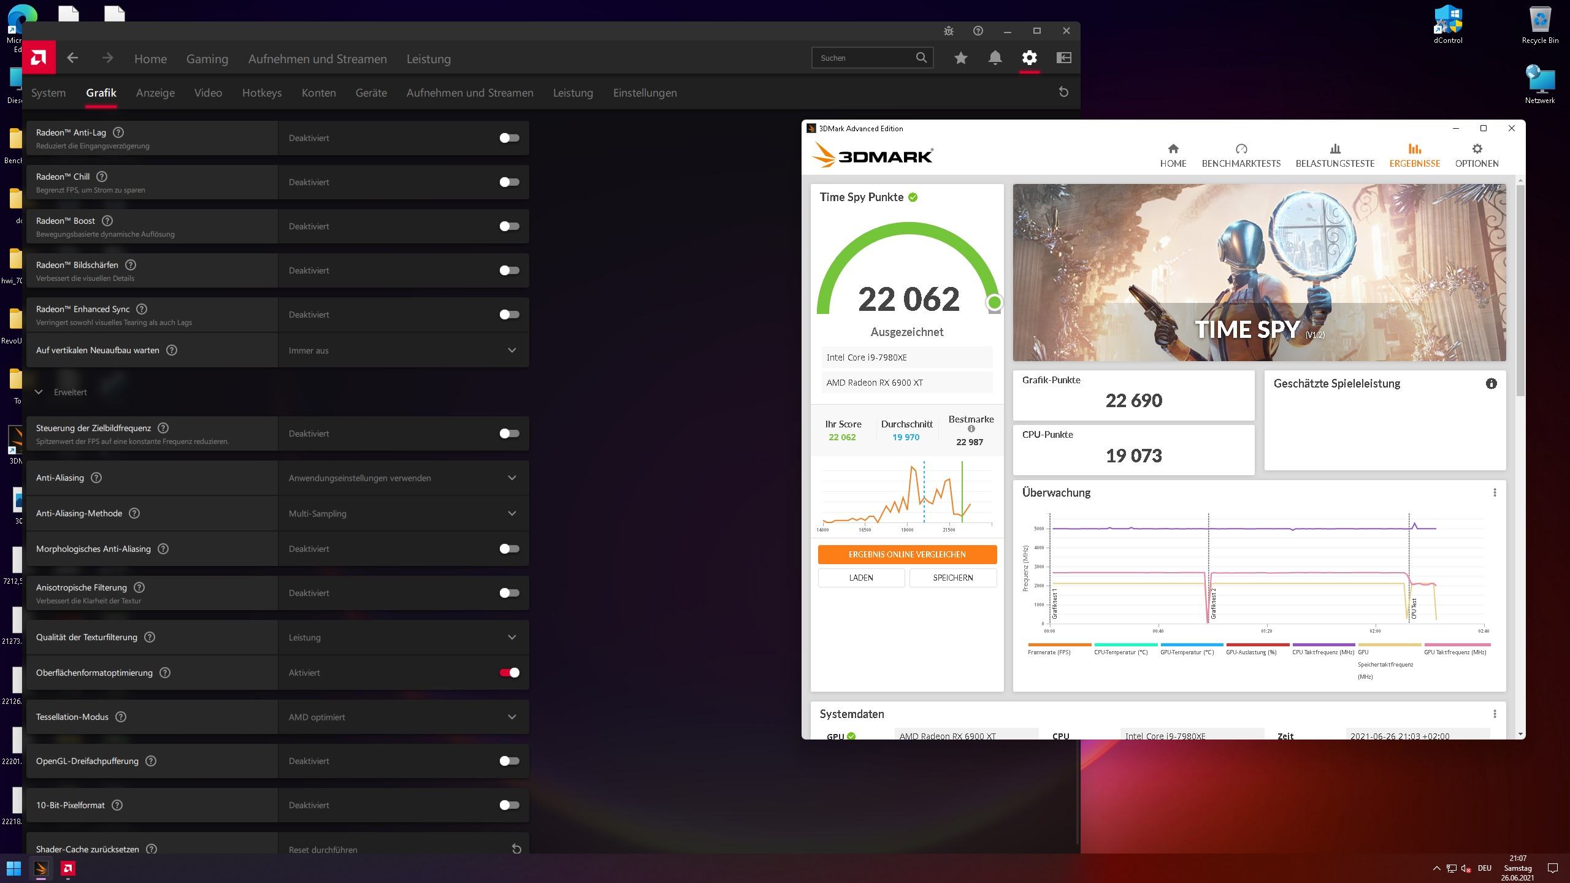The width and height of the screenshot is (1570, 883).
Task: Open the Überwachung three-dot menu
Action: tap(1495, 492)
